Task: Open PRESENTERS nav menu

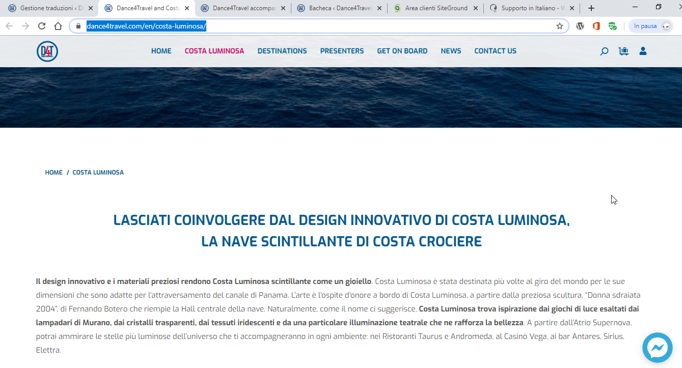Action: coord(342,51)
